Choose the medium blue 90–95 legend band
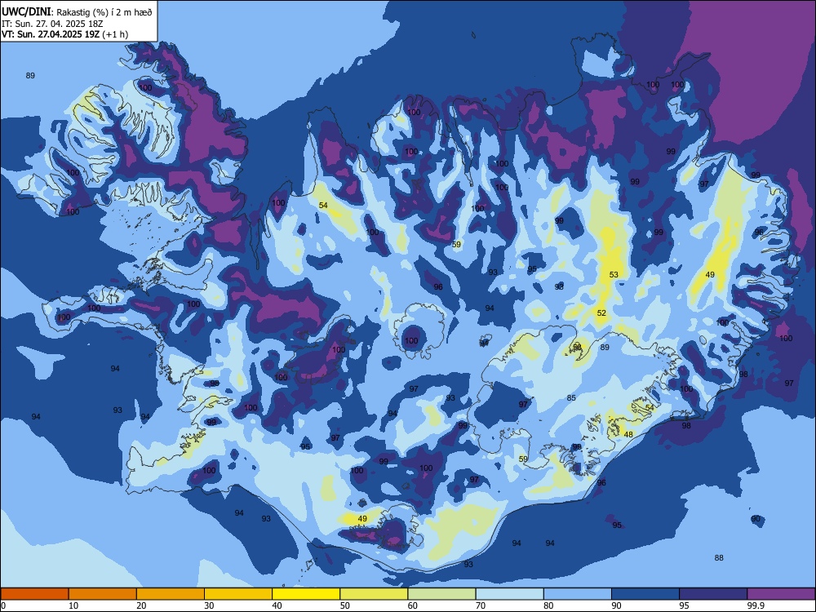816x612 pixels. click(x=645, y=593)
